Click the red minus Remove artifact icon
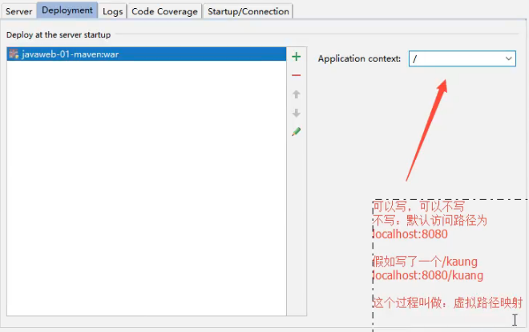529x332 pixels. (x=296, y=75)
